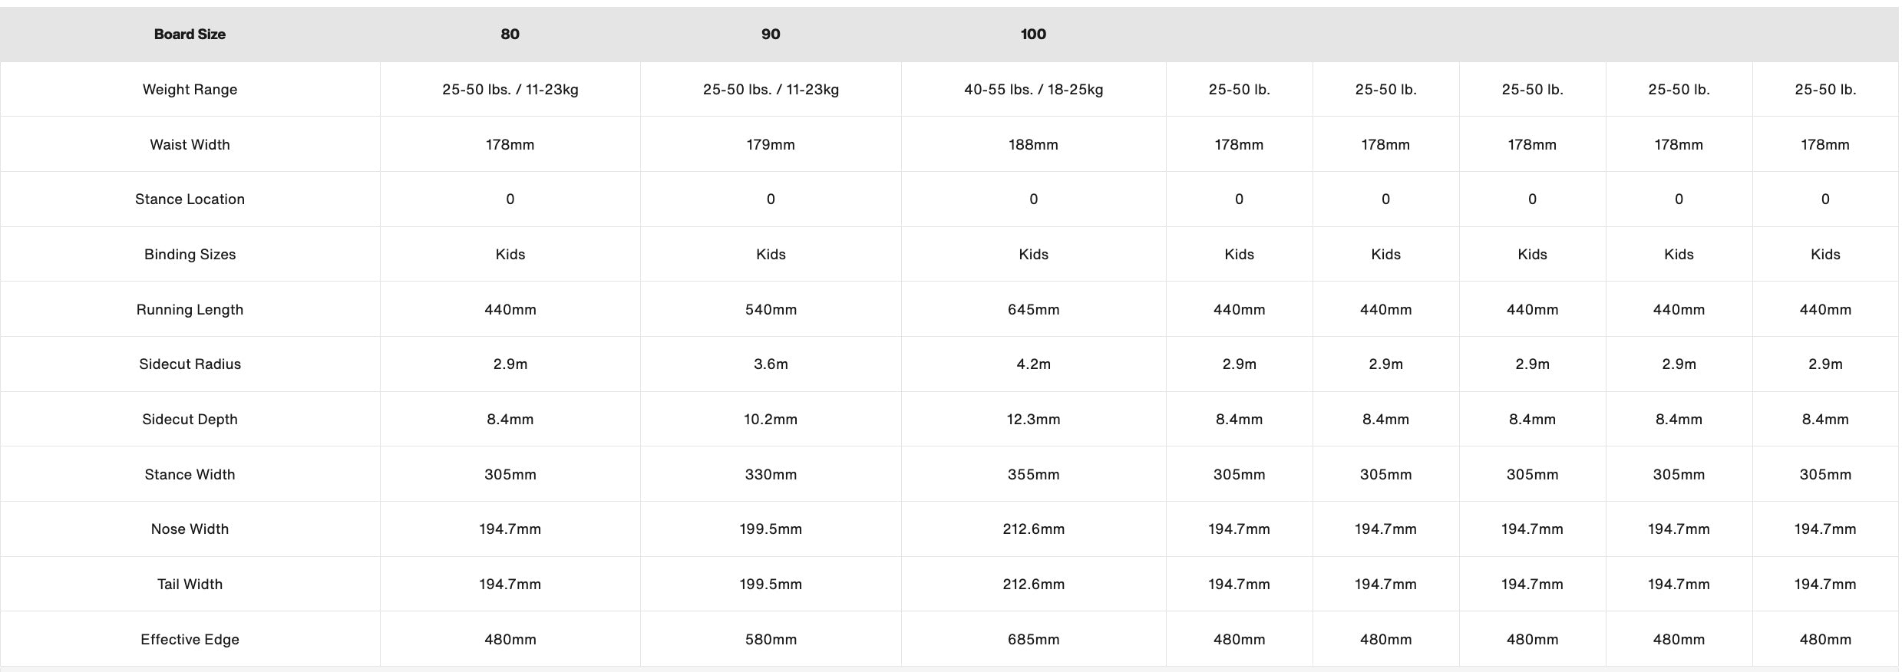Click the Tail Width row label
The image size is (1902, 672).
(190, 585)
